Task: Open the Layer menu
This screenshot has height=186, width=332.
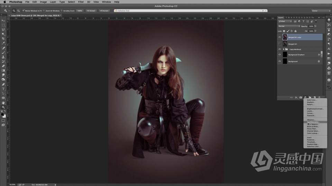Action: point(53,2)
